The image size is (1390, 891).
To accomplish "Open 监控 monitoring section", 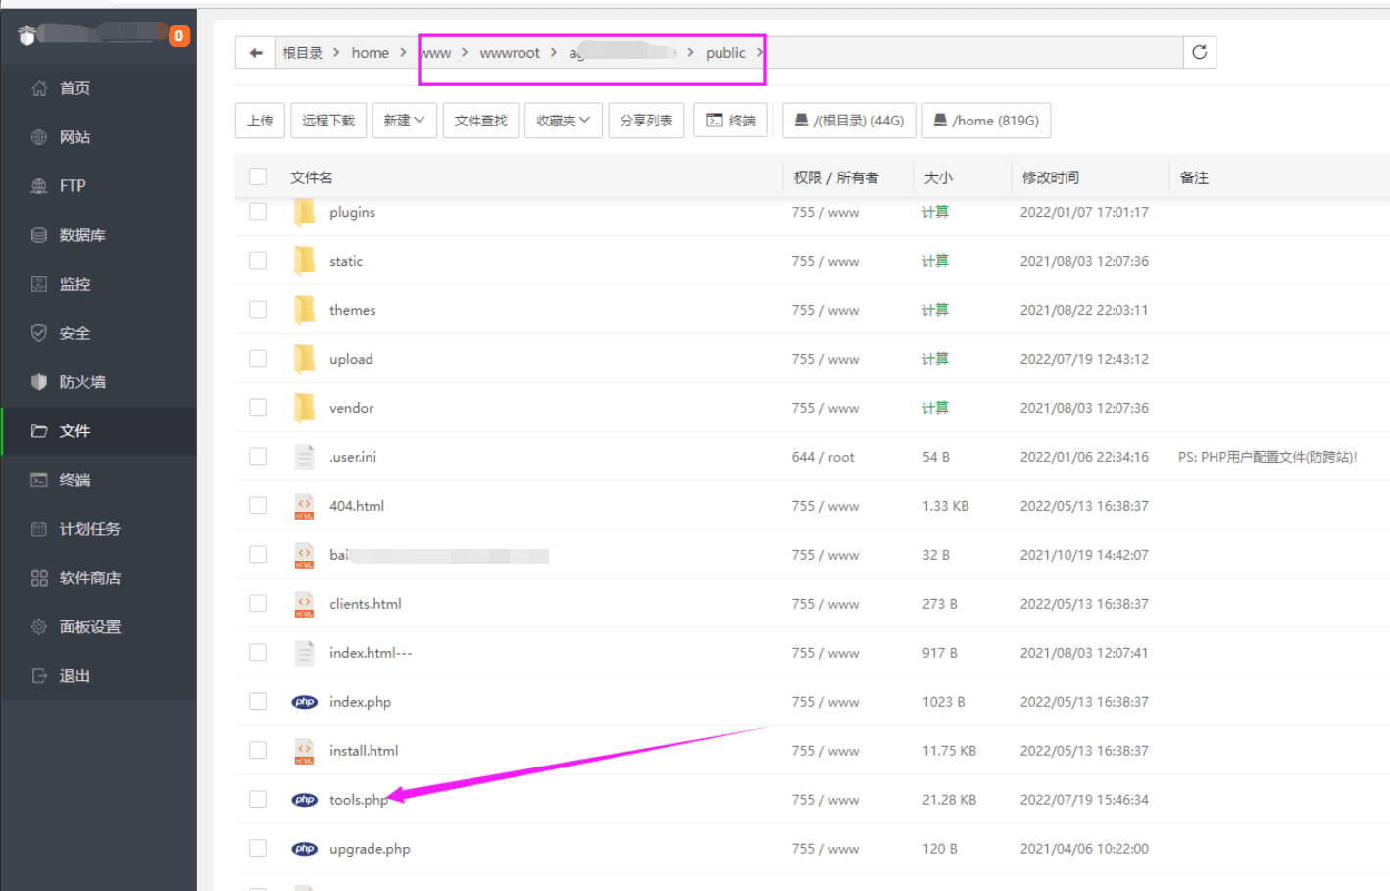I will pyautogui.click(x=98, y=284).
